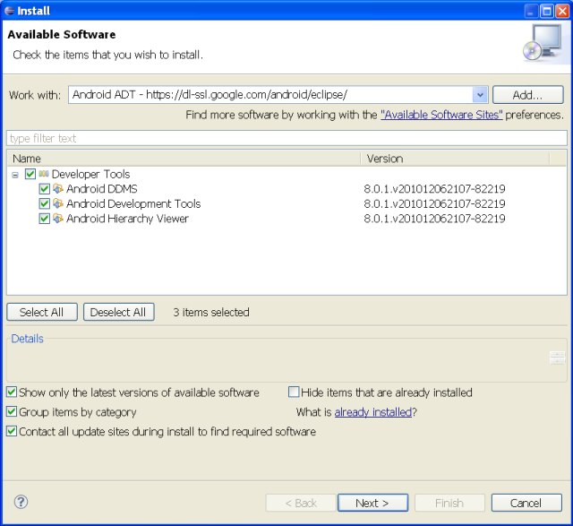Image resolution: width=573 pixels, height=526 pixels.
Task: Proceed with the Next > button
Action: [x=372, y=503]
